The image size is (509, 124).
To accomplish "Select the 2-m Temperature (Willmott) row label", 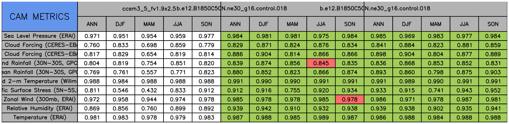I will pyautogui.click(x=39, y=81).
